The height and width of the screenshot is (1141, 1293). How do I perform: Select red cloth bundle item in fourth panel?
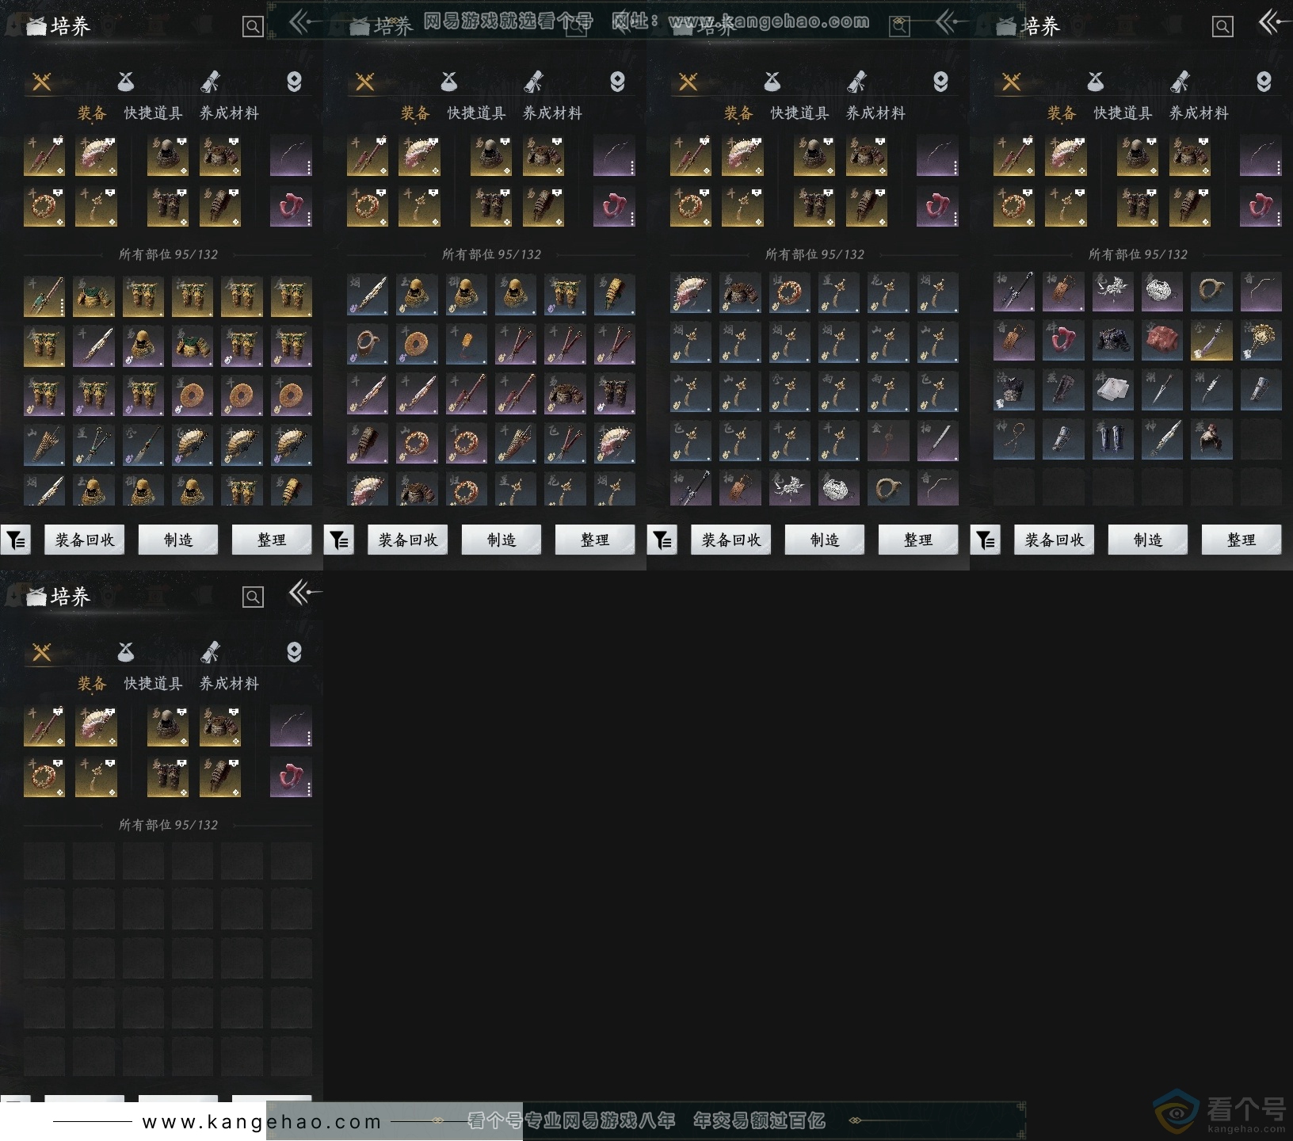pyautogui.click(x=1161, y=340)
